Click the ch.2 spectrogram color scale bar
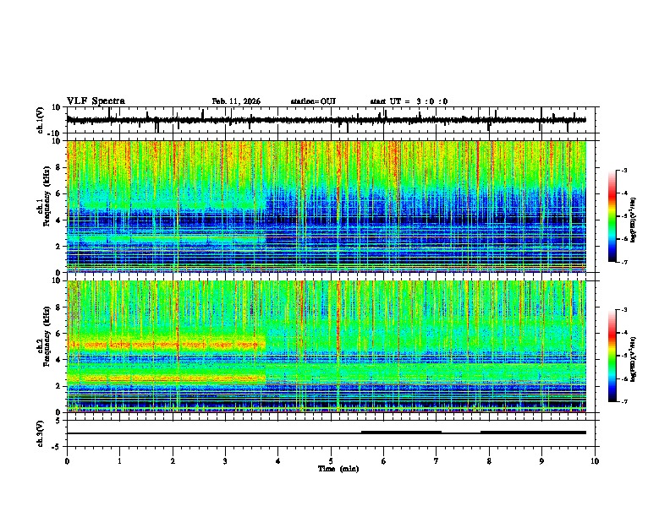Viewport: 670px width, 517px height. point(612,356)
